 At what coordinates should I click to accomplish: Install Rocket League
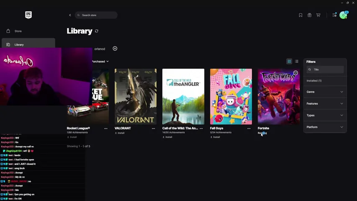tap(72, 137)
